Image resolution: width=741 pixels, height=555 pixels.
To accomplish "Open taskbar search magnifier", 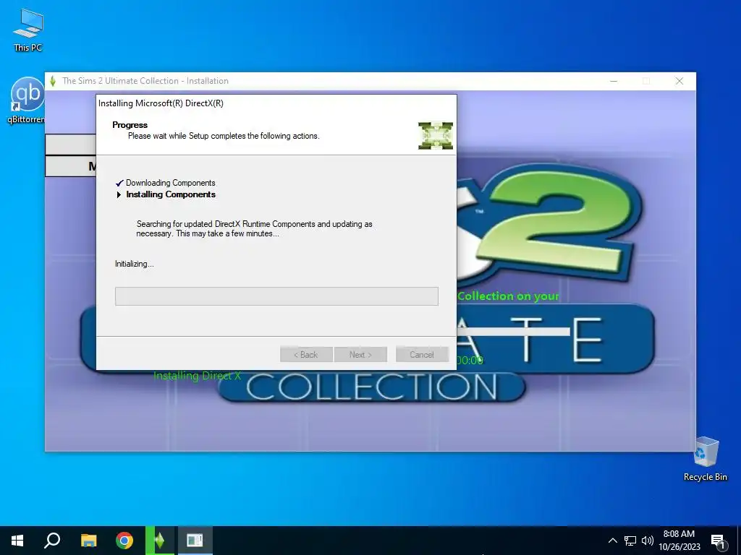I will click(52, 541).
